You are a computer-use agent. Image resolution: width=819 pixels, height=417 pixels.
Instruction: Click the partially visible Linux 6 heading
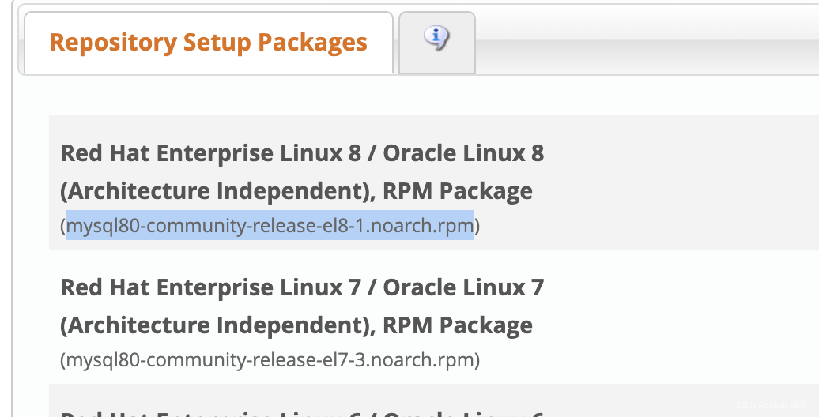[x=302, y=412]
